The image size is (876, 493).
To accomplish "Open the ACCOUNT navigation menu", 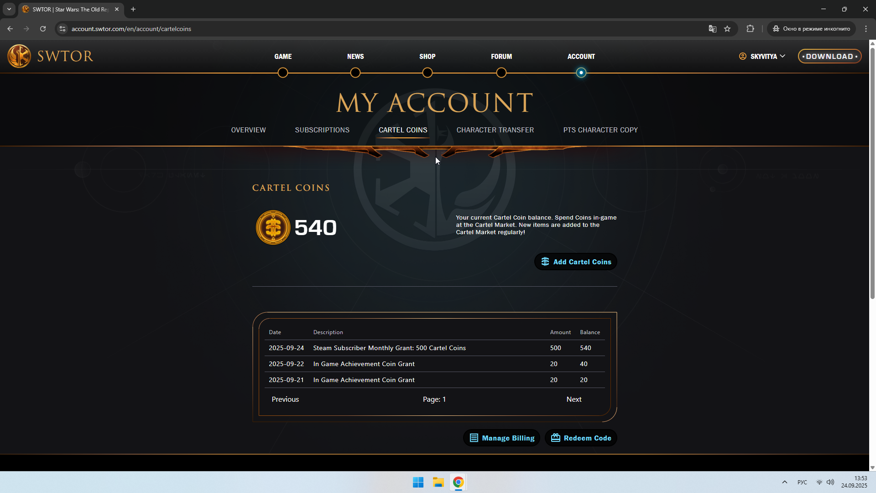I will (581, 57).
